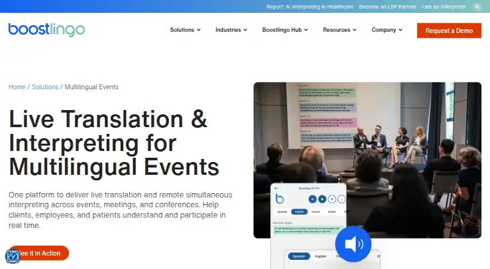Open Report: AI Interpreting in Healthcare link

310,7
